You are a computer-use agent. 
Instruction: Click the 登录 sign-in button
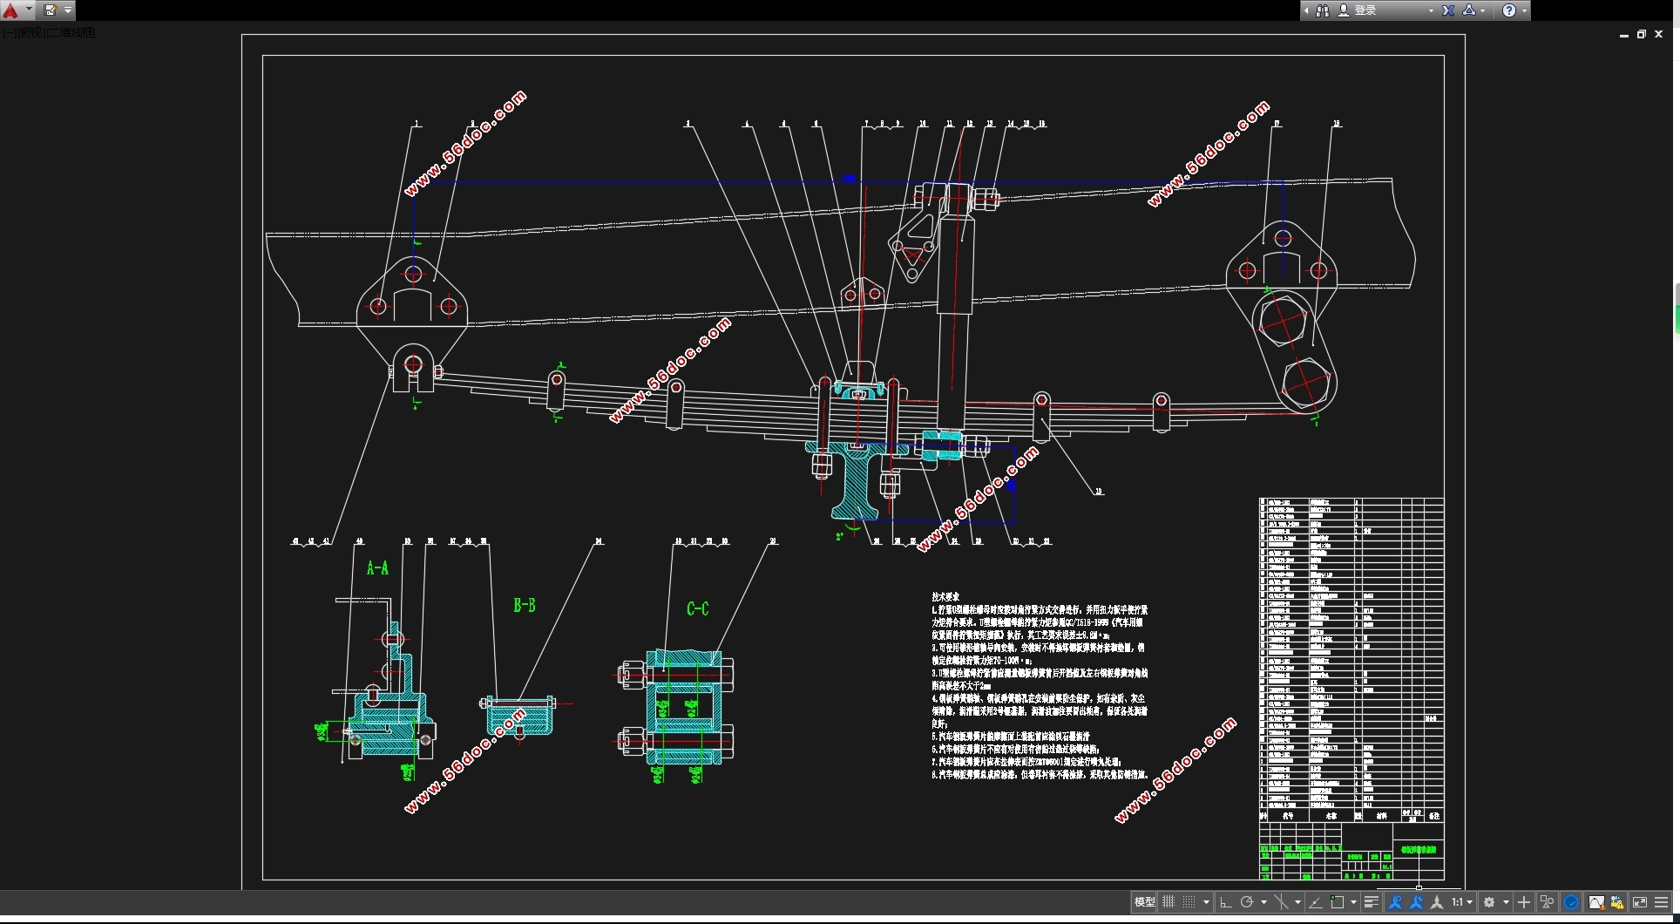tap(1365, 10)
